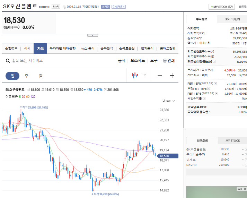Select the 차트 tab
Image resolution: width=247 pixels, height=198 pixels.
[x=40, y=49]
